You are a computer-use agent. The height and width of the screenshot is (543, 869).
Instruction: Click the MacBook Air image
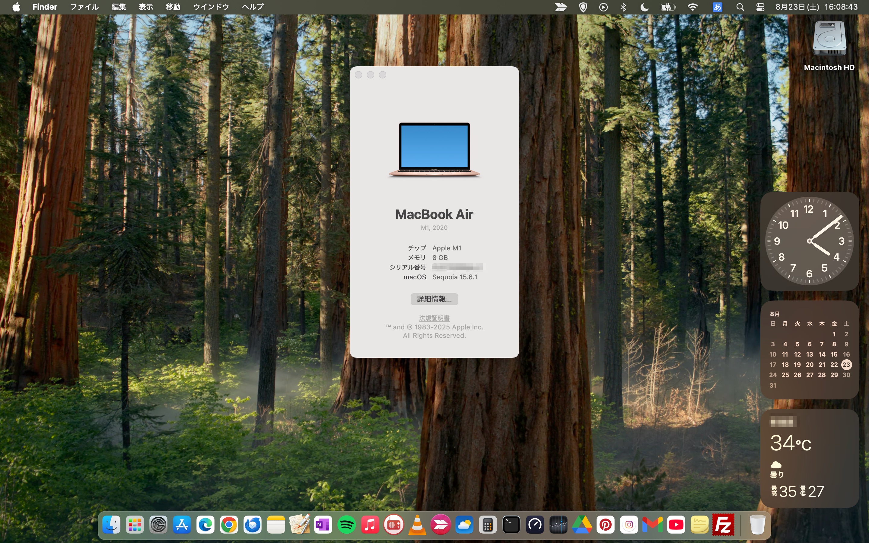(434, 150)
